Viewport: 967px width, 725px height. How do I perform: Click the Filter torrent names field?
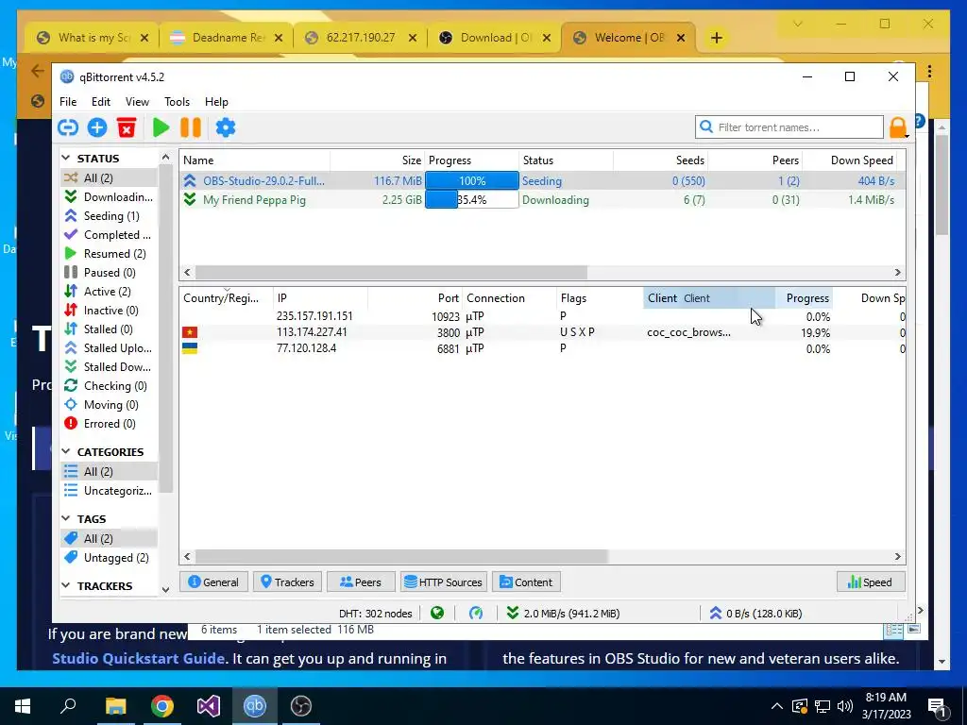(x=789, y=127)
